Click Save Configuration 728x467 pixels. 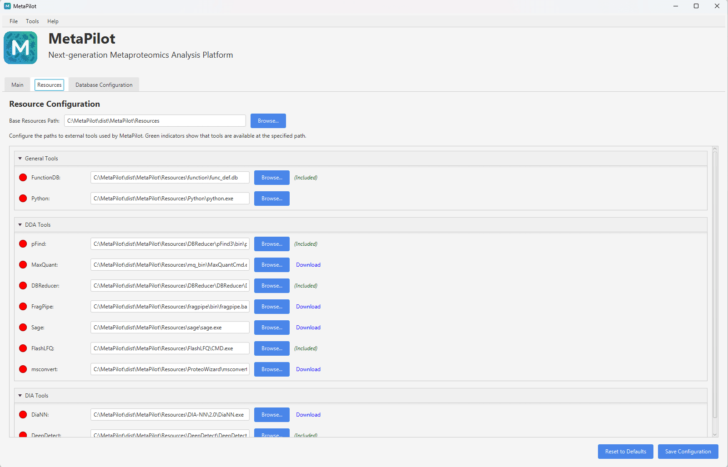(688, 451)
